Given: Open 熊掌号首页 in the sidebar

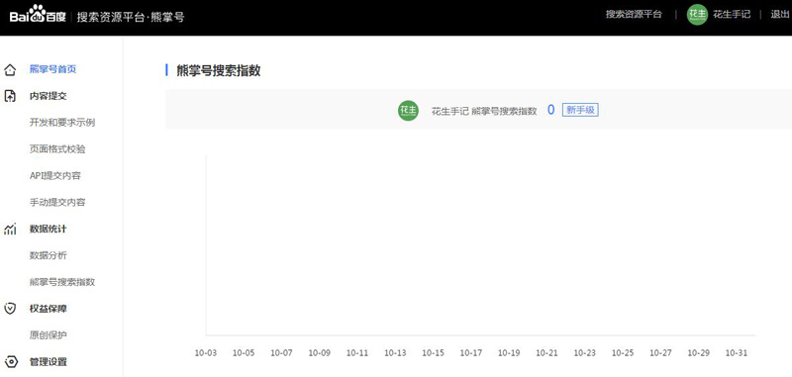Looking at the screenshot, I should tap(53, 69).
